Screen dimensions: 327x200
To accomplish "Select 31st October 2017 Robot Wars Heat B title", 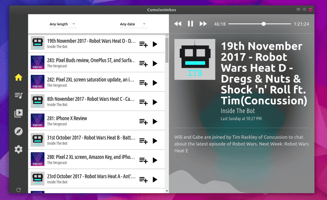I will [91, 138].
